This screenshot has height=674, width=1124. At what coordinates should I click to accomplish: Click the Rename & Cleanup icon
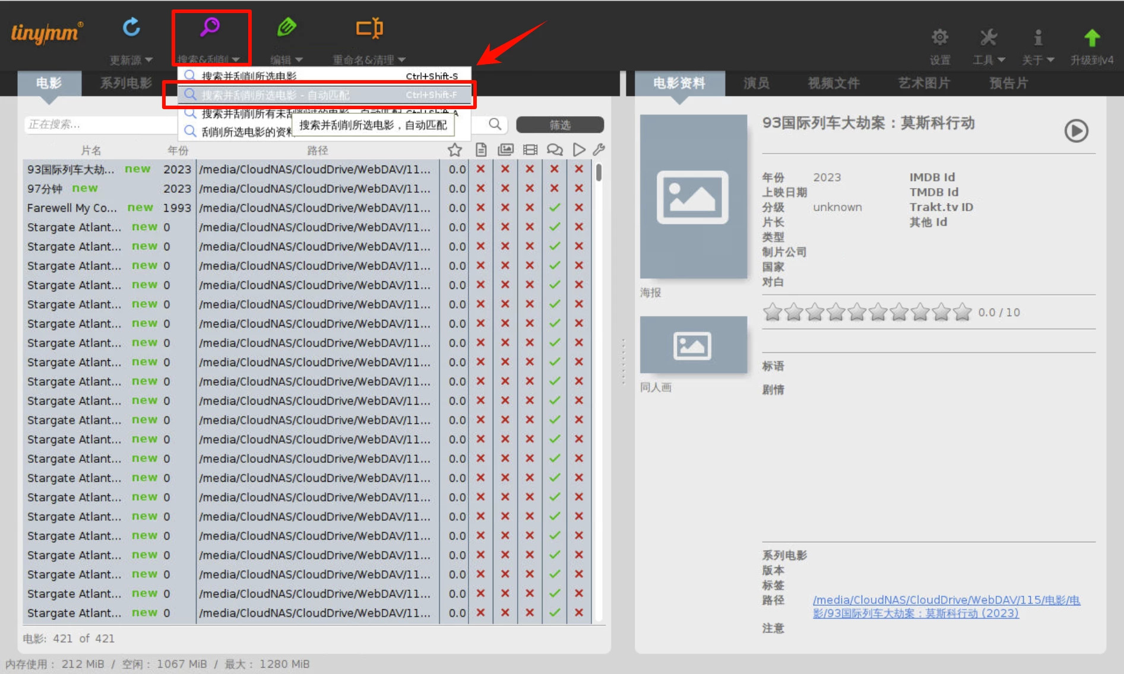pyautogui.click(x=369, y=28)
